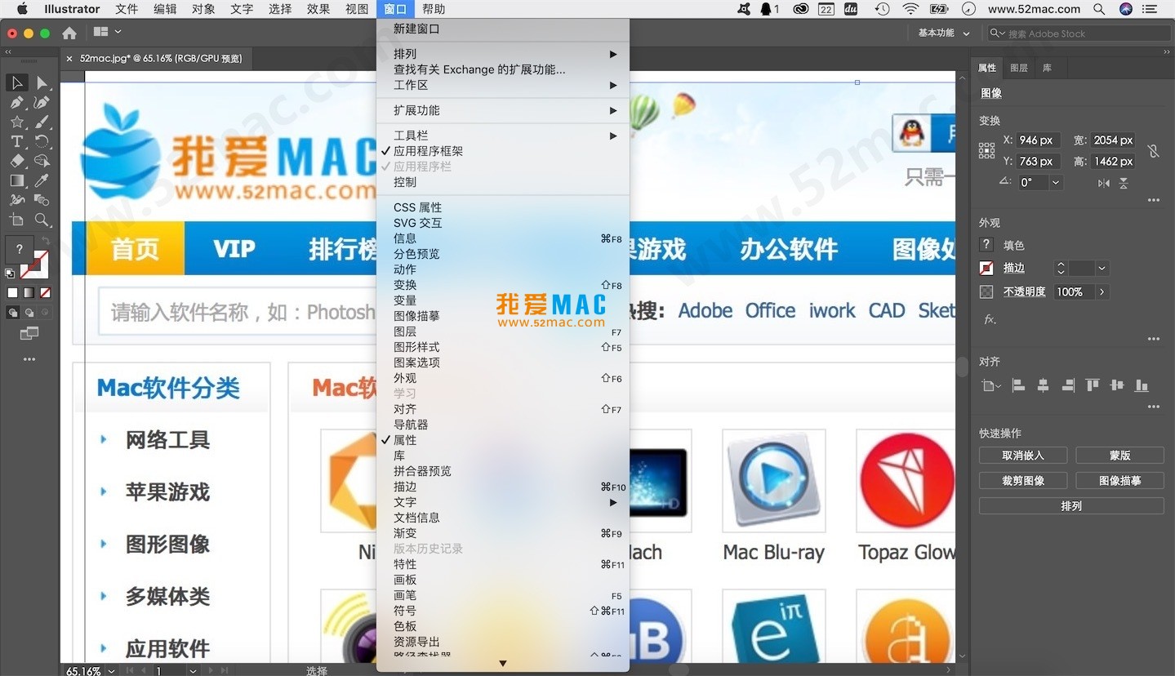Click align horizontal center icon
Screen dimensions: 1175x676
pos(1043,385)
